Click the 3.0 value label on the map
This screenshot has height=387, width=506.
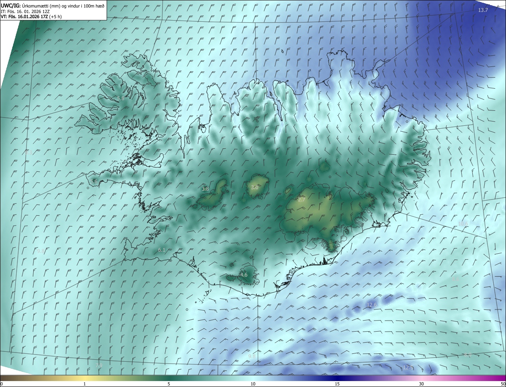(255, 188)
